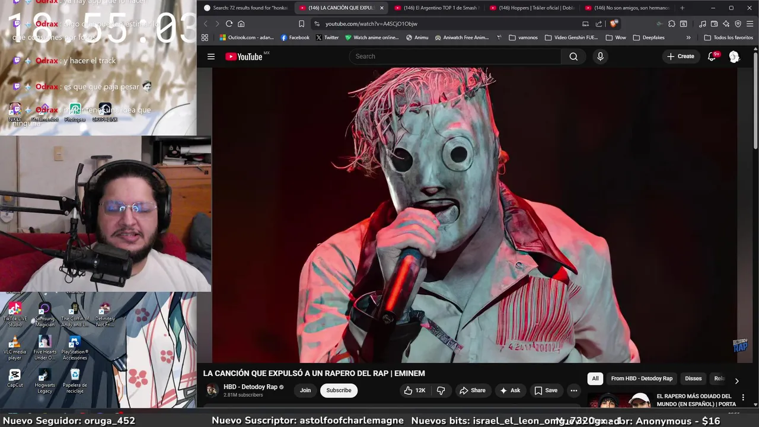Open the YouTube account avatar menu
The image size is (759, 427).
click(x=734, y=56)
